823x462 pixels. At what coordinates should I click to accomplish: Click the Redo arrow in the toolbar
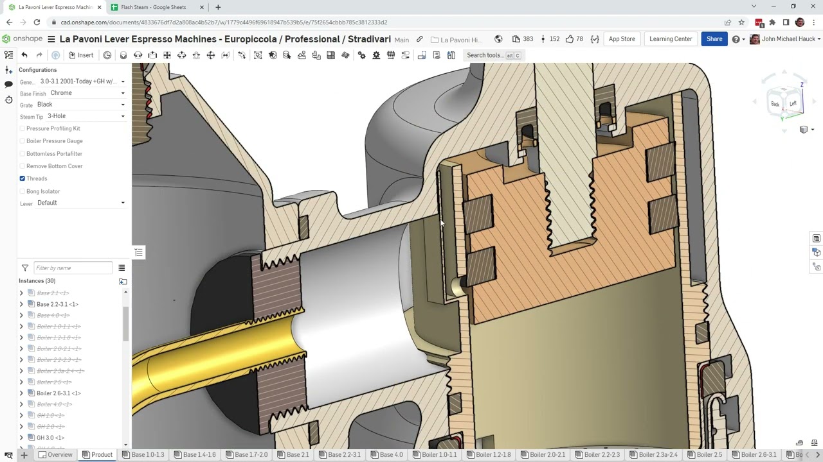(39, 55)
